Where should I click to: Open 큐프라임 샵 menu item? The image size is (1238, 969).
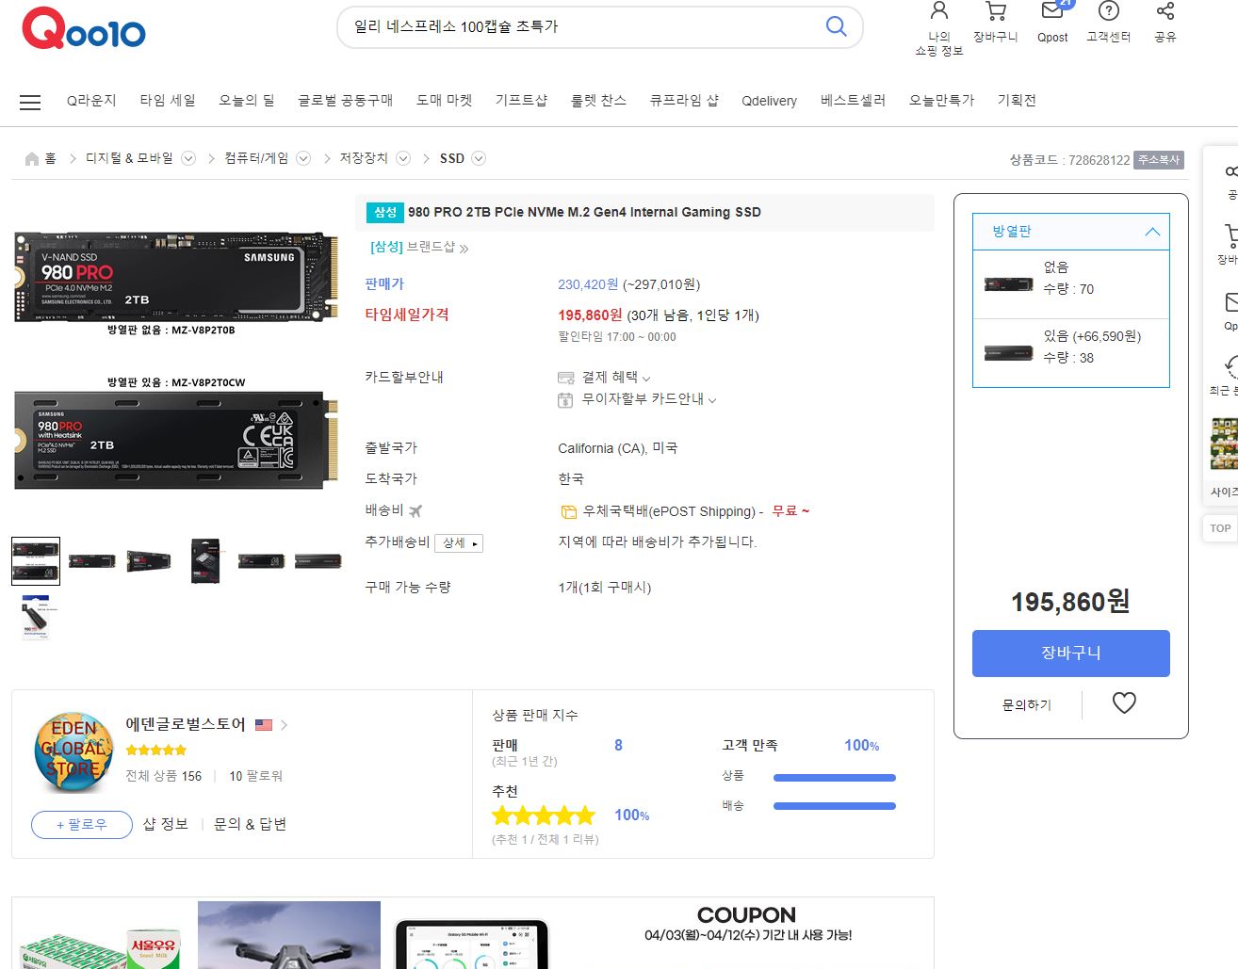click(x=684, y=101)
